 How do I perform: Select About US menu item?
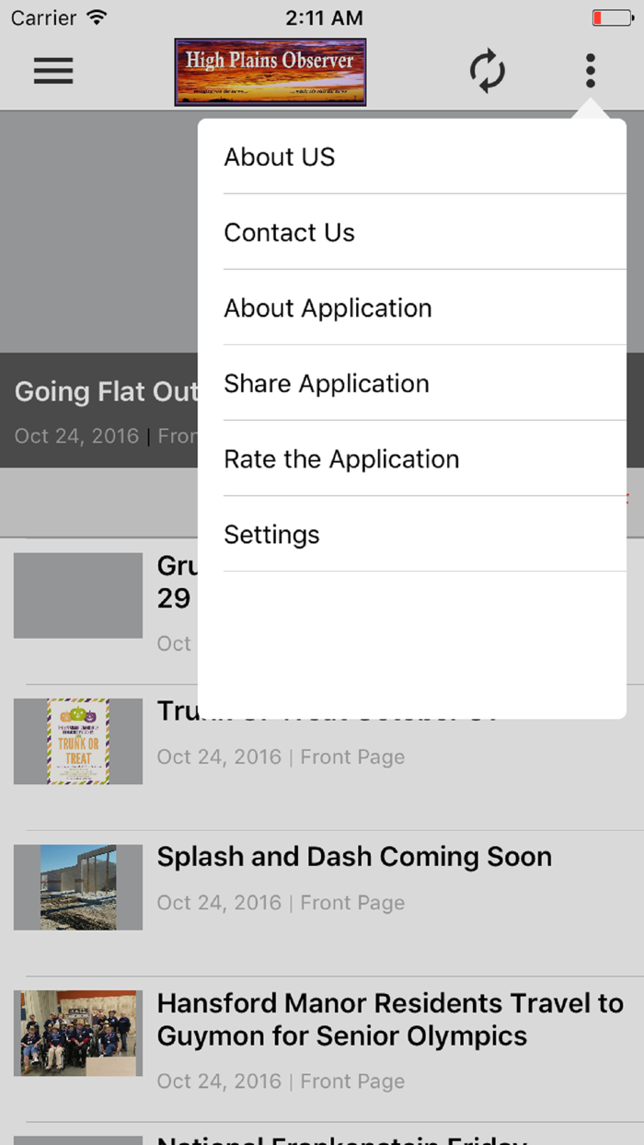click(280, 157)
